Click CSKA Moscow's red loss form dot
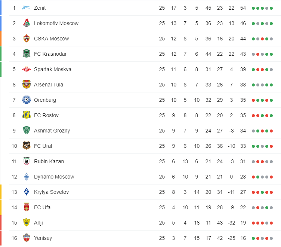Screen dimensions: 281x247 point(262,39)
